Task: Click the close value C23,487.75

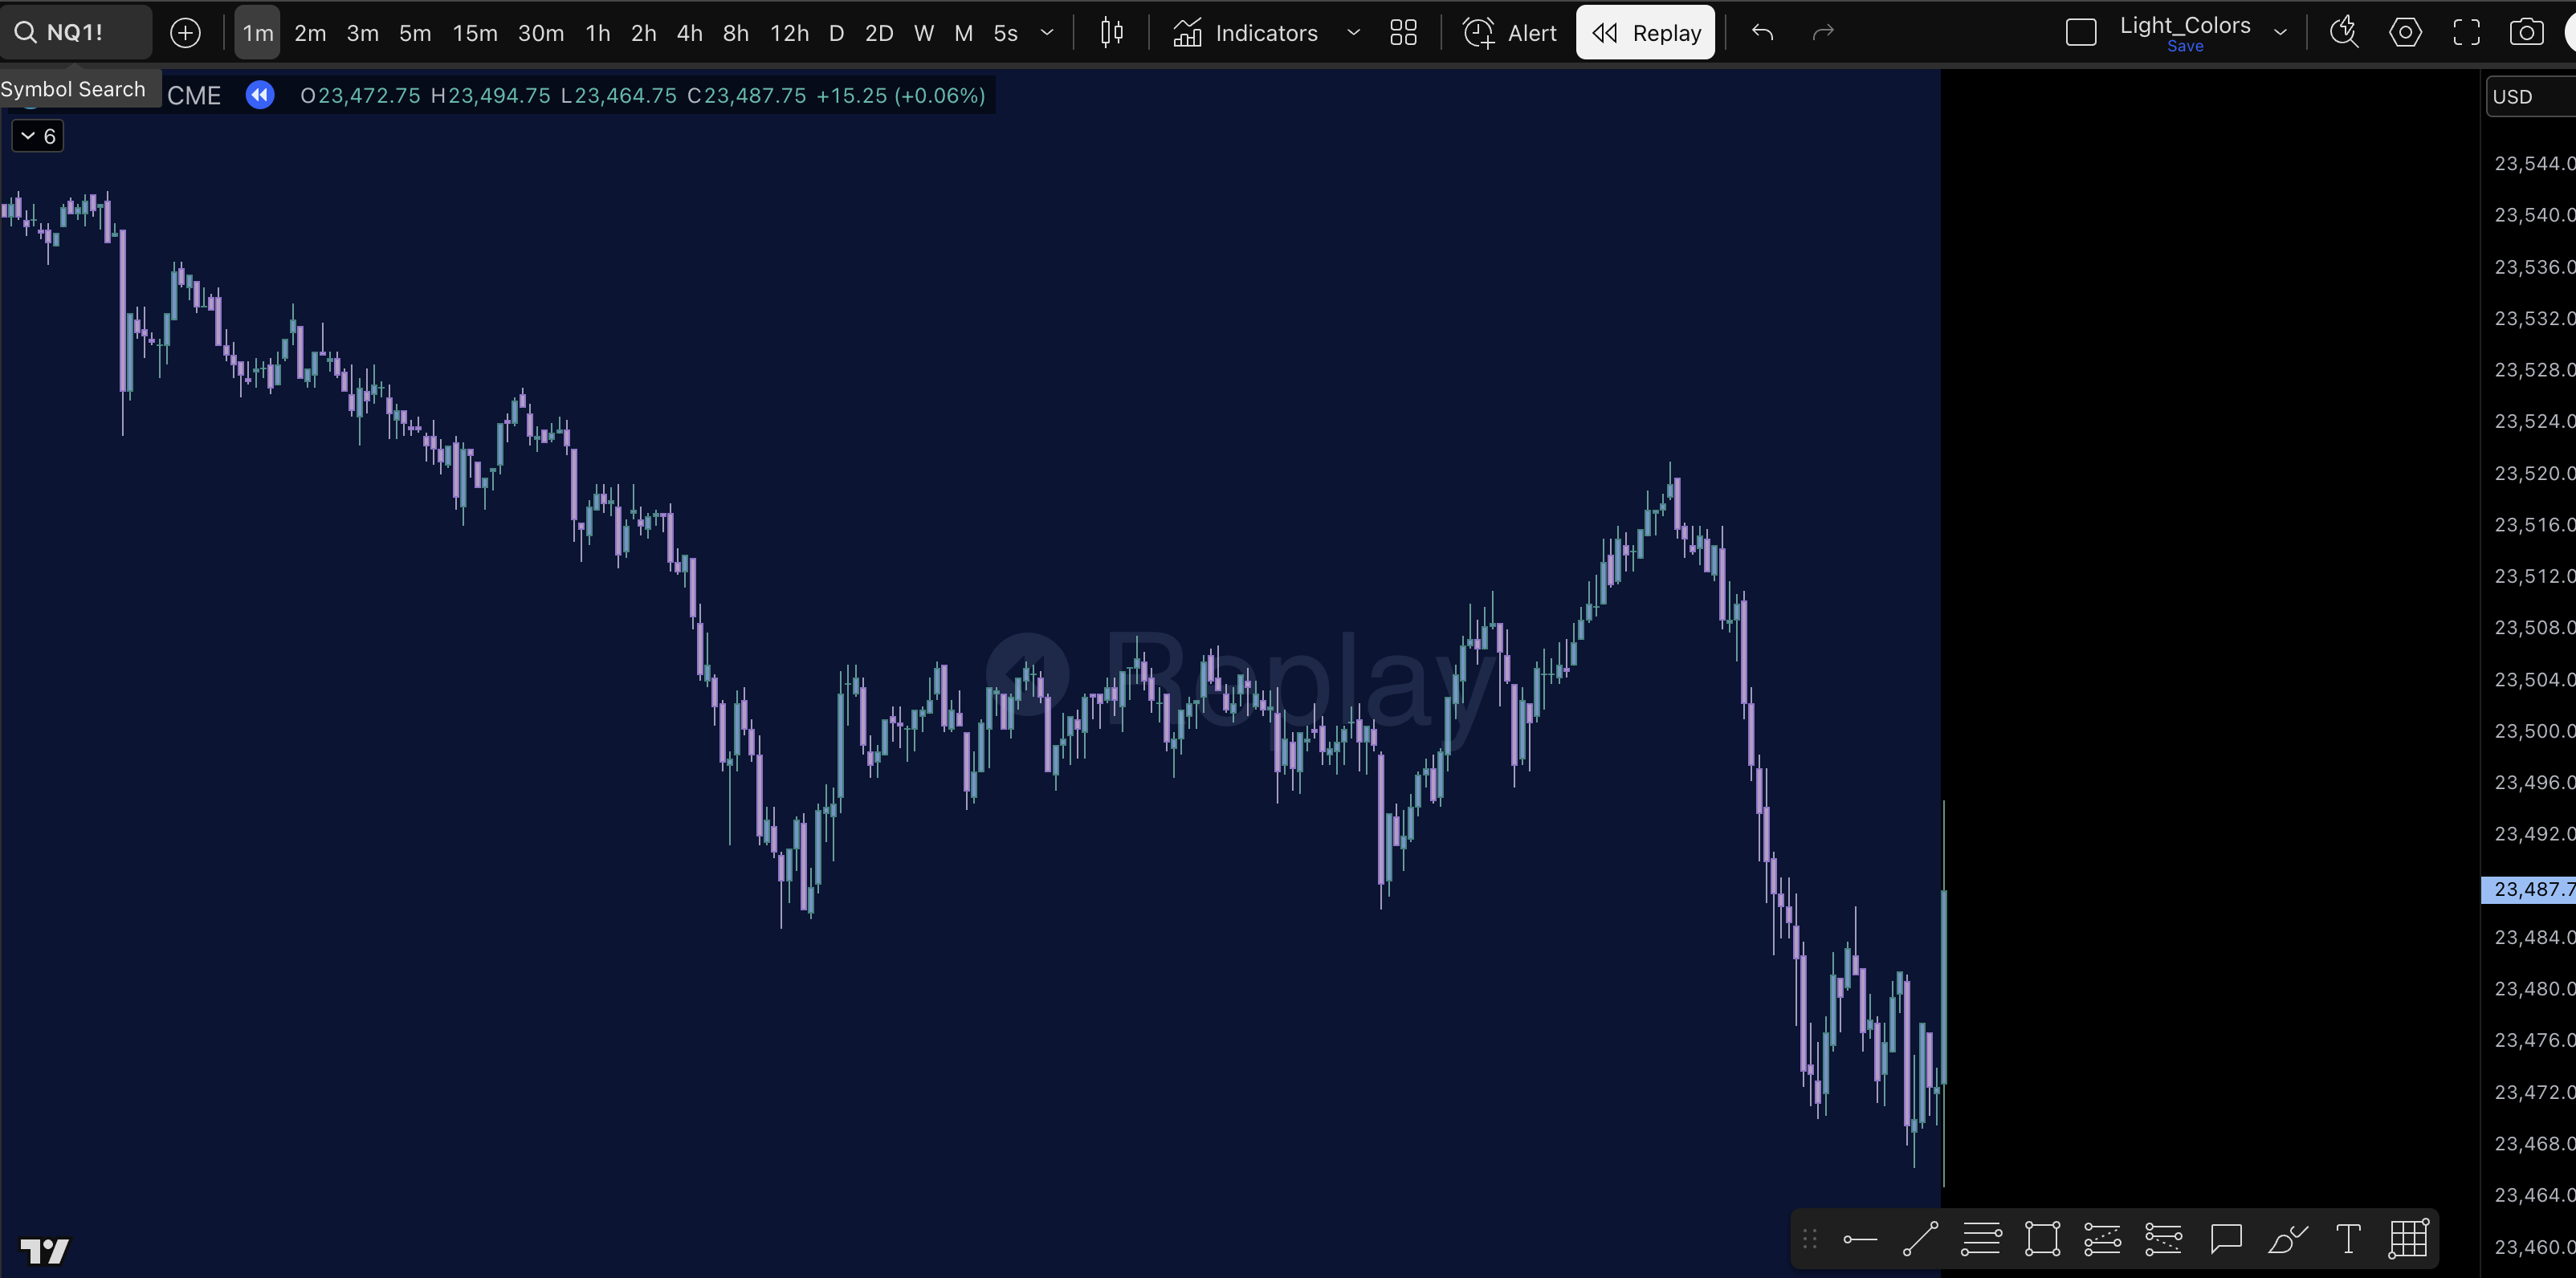Action: (x=747, y=96)
